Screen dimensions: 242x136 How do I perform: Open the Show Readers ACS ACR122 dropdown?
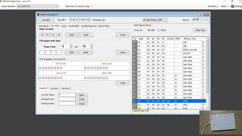pos(37,6)
